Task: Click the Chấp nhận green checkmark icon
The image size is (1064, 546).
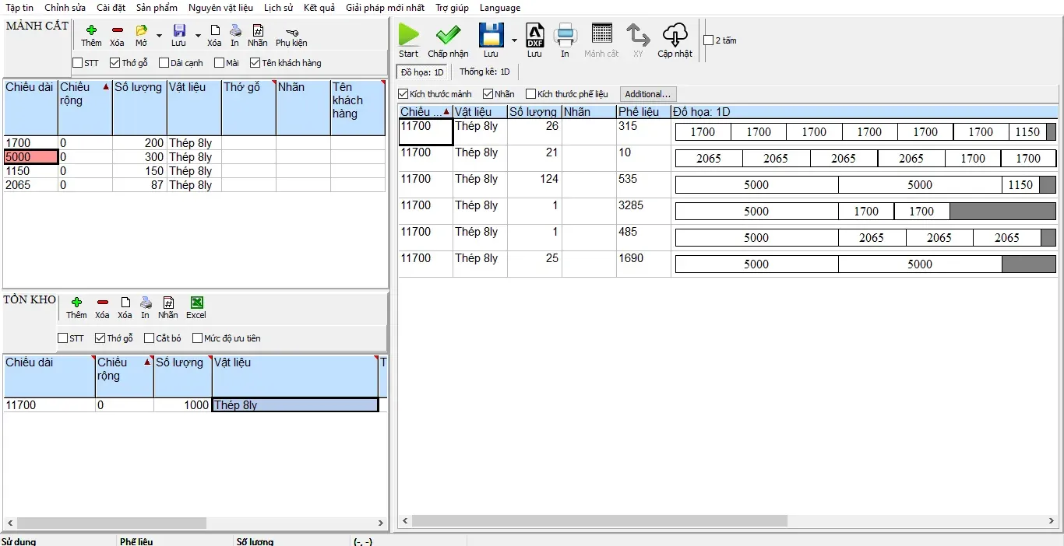Action: point(448,35)
